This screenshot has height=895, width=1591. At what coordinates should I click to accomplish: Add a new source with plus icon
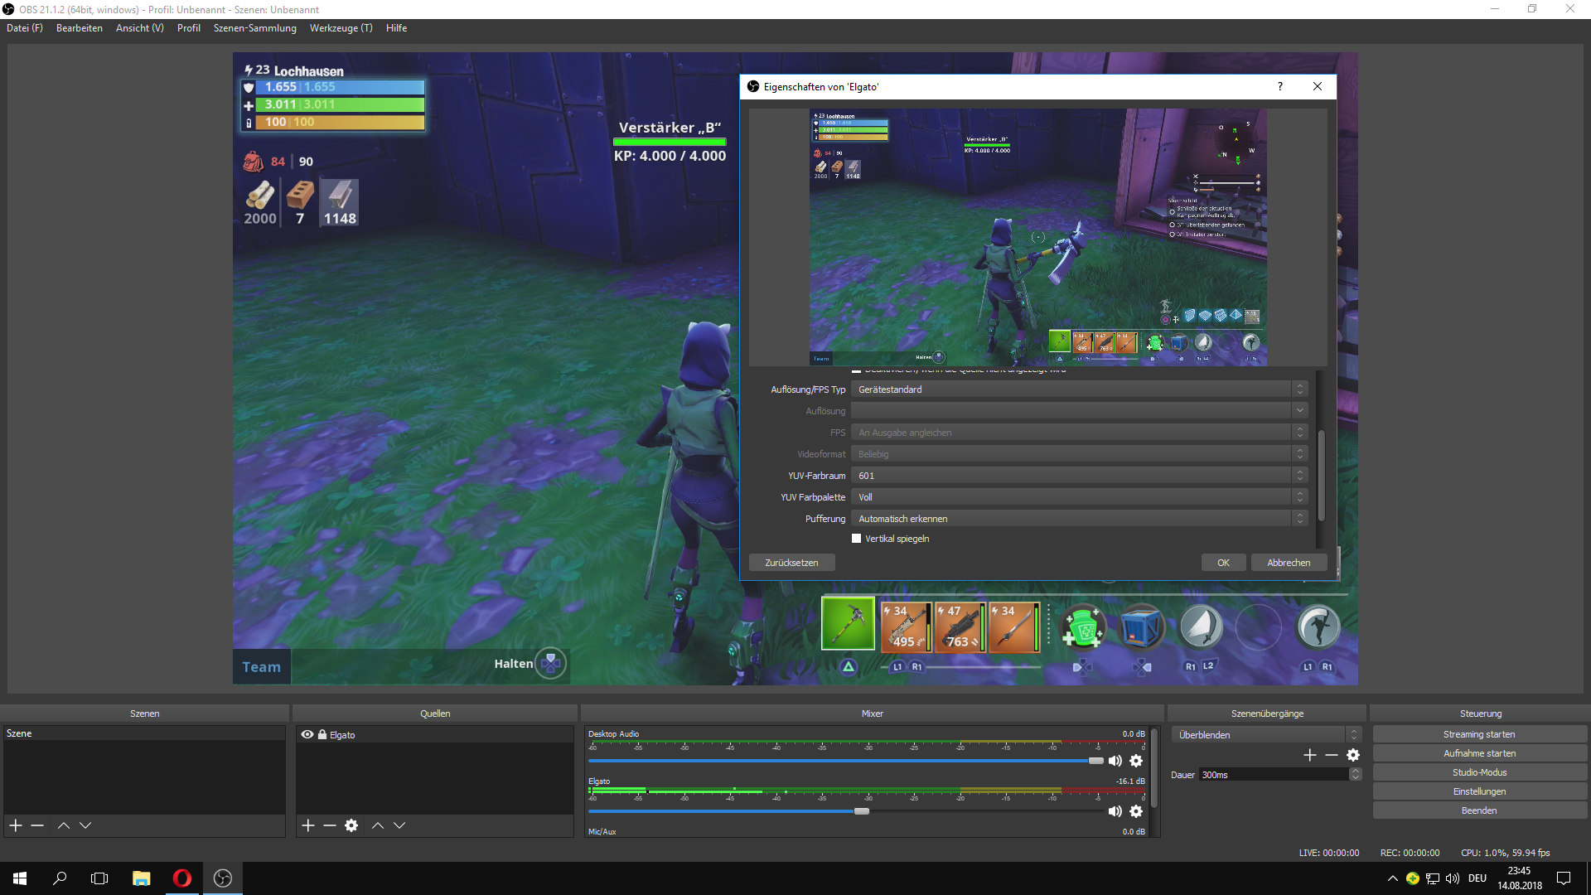[x=308, y=825]
